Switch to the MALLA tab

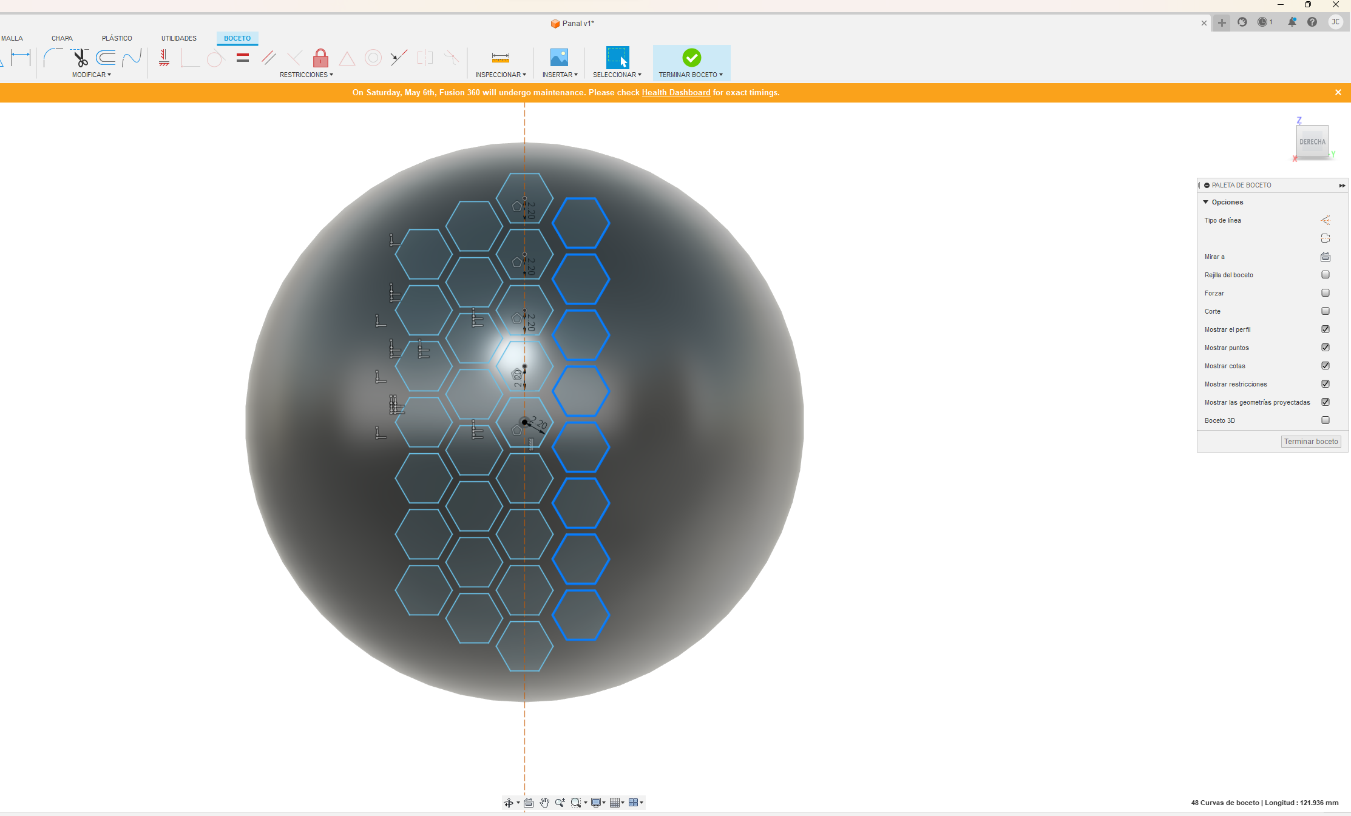(x=12, y=38)
